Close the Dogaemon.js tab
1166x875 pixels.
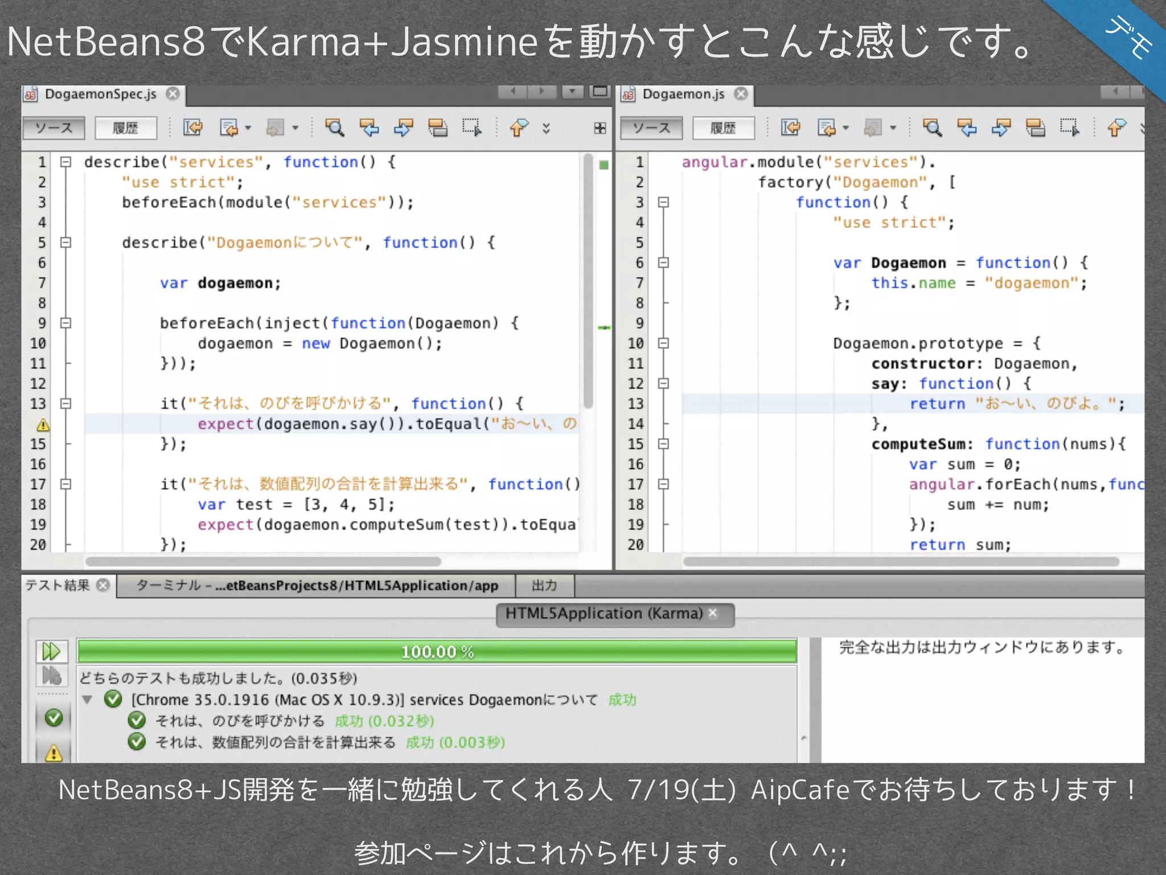(x=741, y=94)
